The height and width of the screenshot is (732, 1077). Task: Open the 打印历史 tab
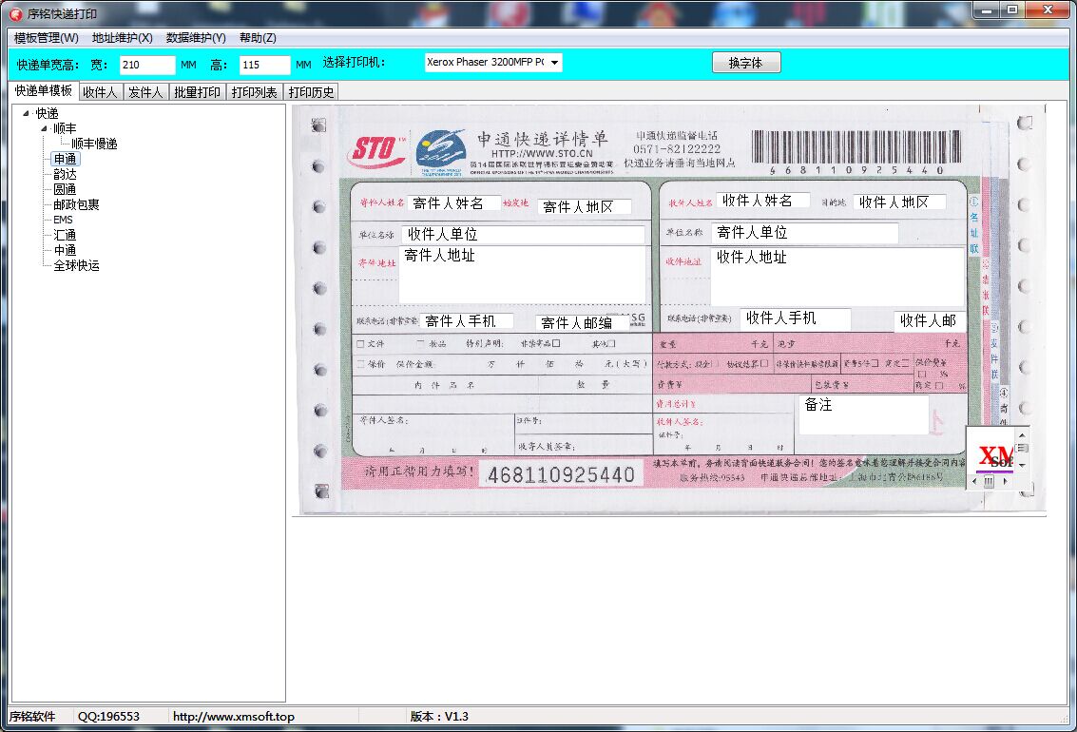pyautogui.click(x=311, y=92)
